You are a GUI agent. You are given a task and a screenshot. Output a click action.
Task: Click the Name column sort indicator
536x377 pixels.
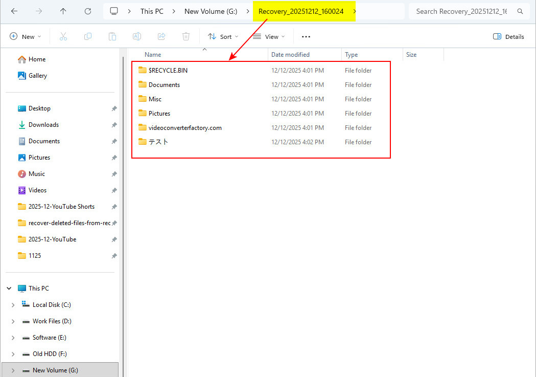point(205,51)
